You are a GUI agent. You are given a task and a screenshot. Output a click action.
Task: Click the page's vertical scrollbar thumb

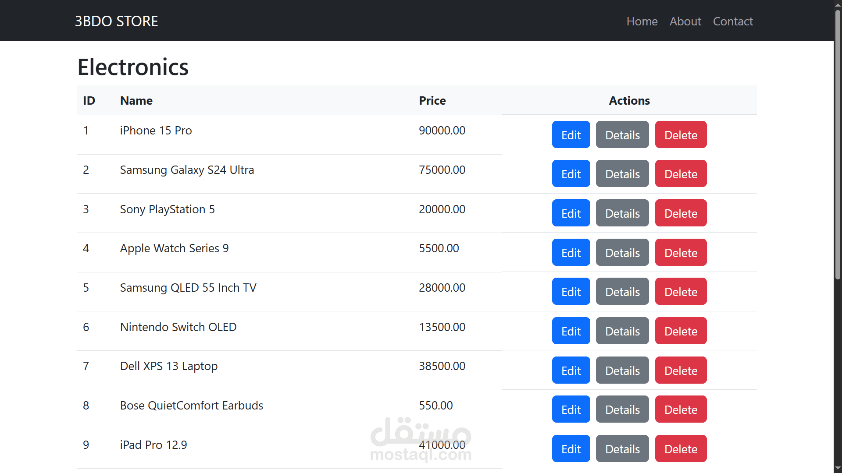click(x=838, y=145)
